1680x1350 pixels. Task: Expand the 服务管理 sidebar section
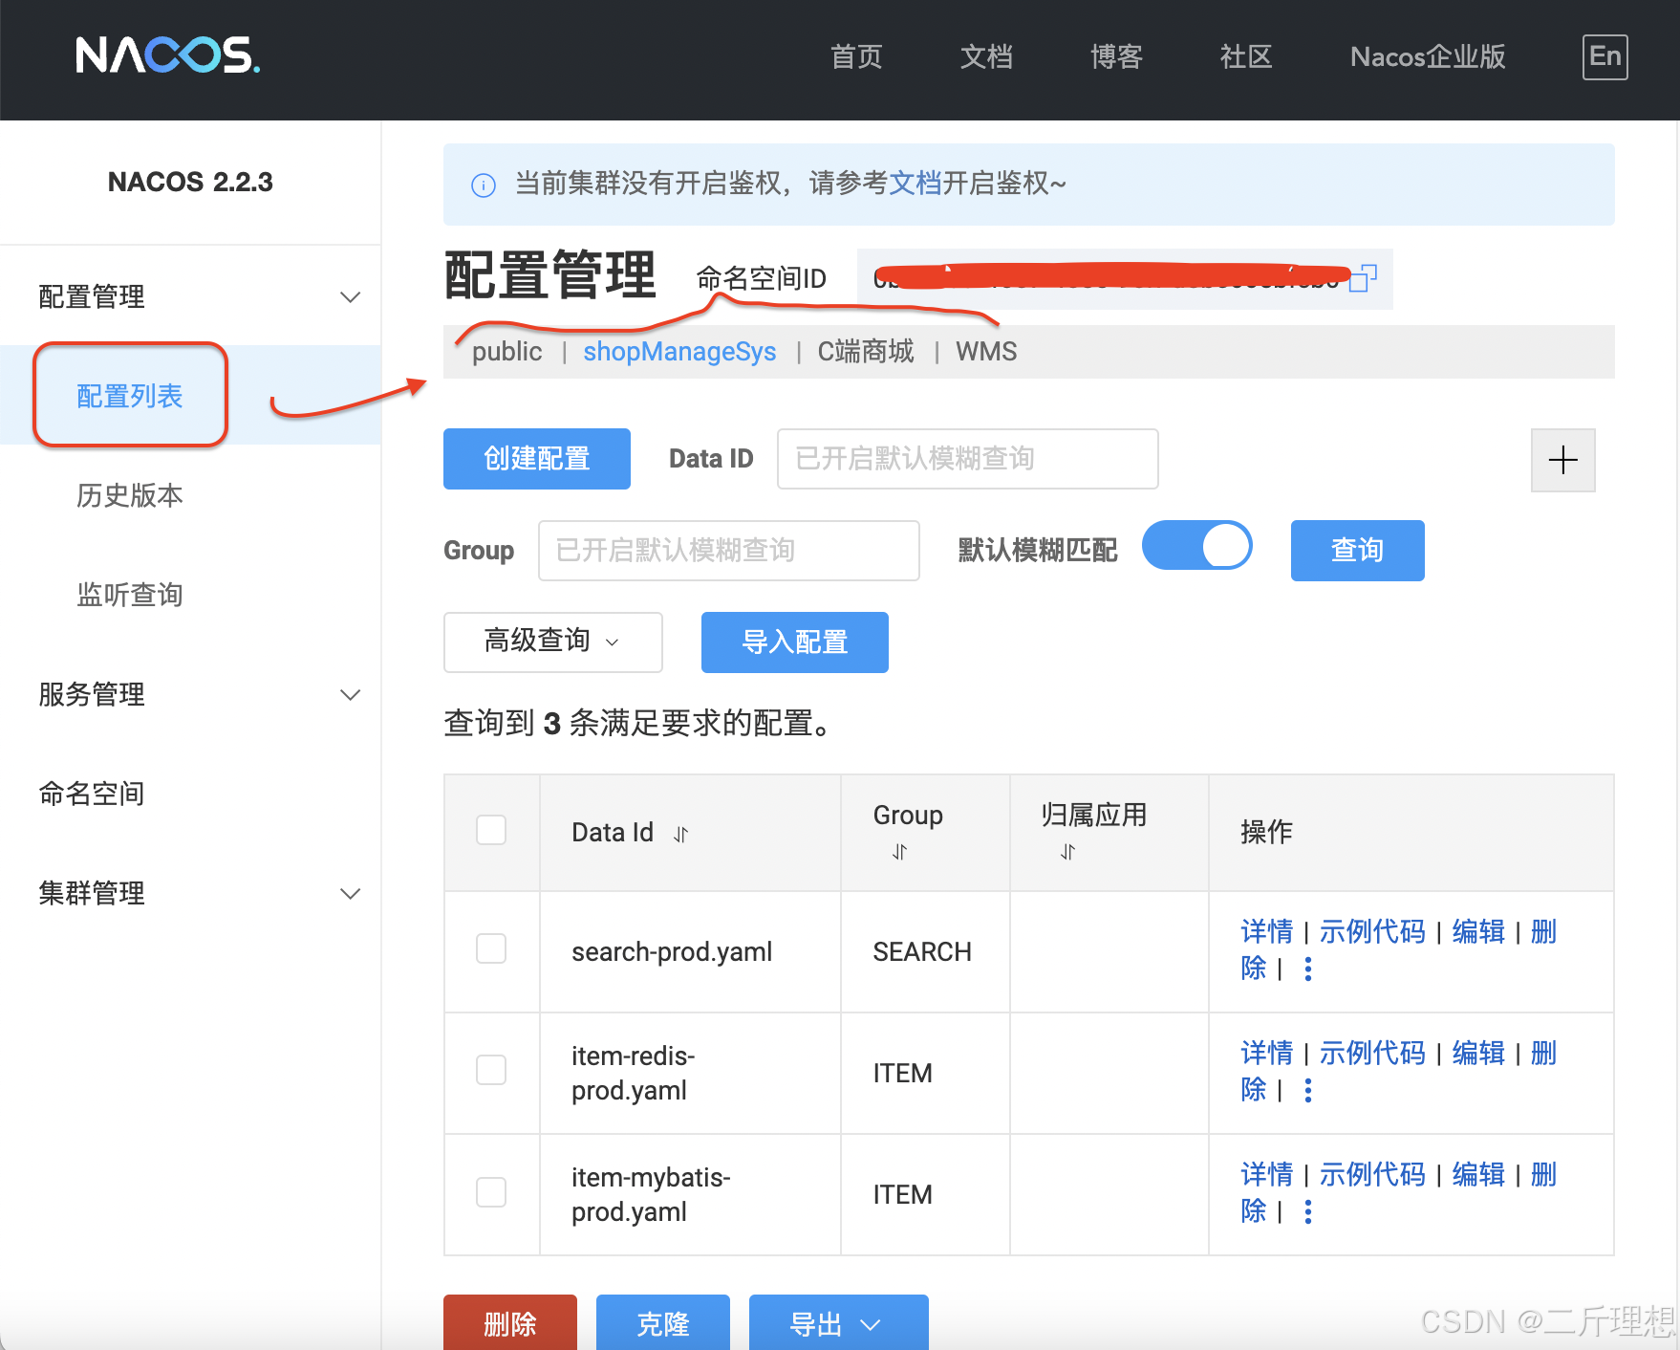190,694
